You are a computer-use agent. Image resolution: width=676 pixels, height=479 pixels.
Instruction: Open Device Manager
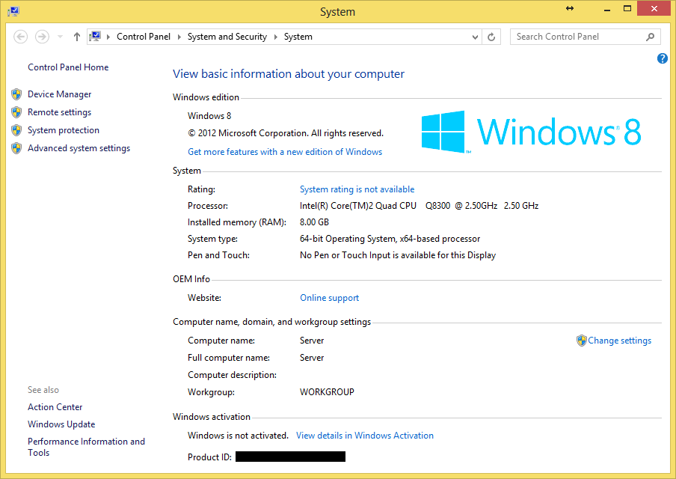pos(60,94)
